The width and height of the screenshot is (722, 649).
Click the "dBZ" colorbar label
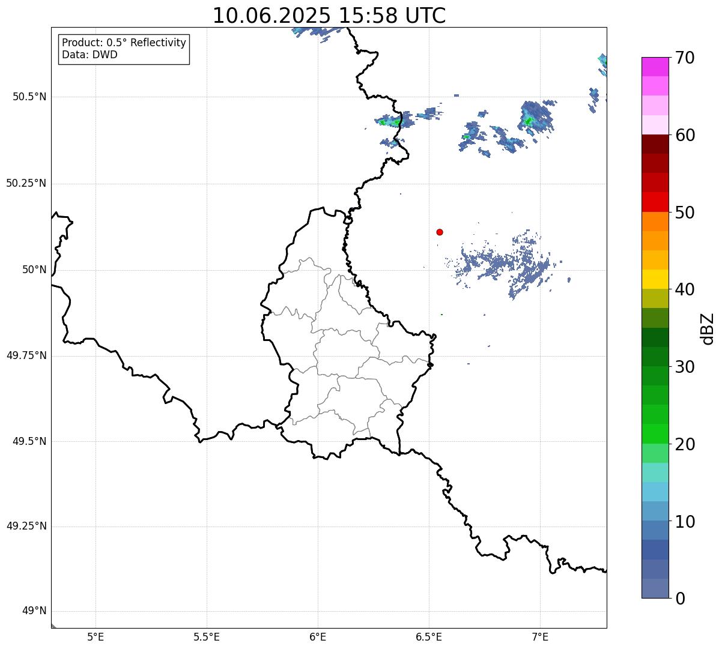point(708,328)
